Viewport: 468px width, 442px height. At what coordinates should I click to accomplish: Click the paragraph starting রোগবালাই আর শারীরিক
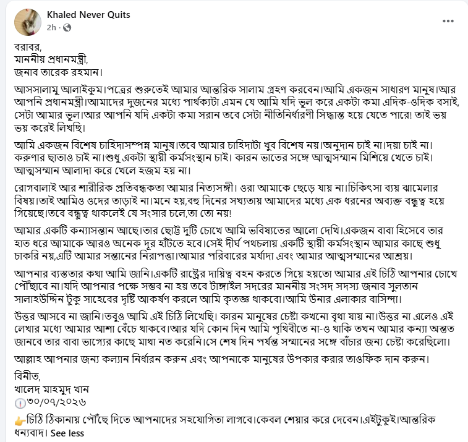(229, 200)
